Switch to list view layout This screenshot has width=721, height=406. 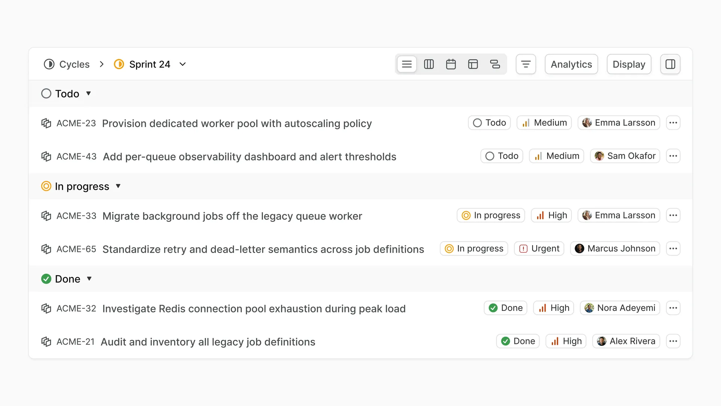407,64
